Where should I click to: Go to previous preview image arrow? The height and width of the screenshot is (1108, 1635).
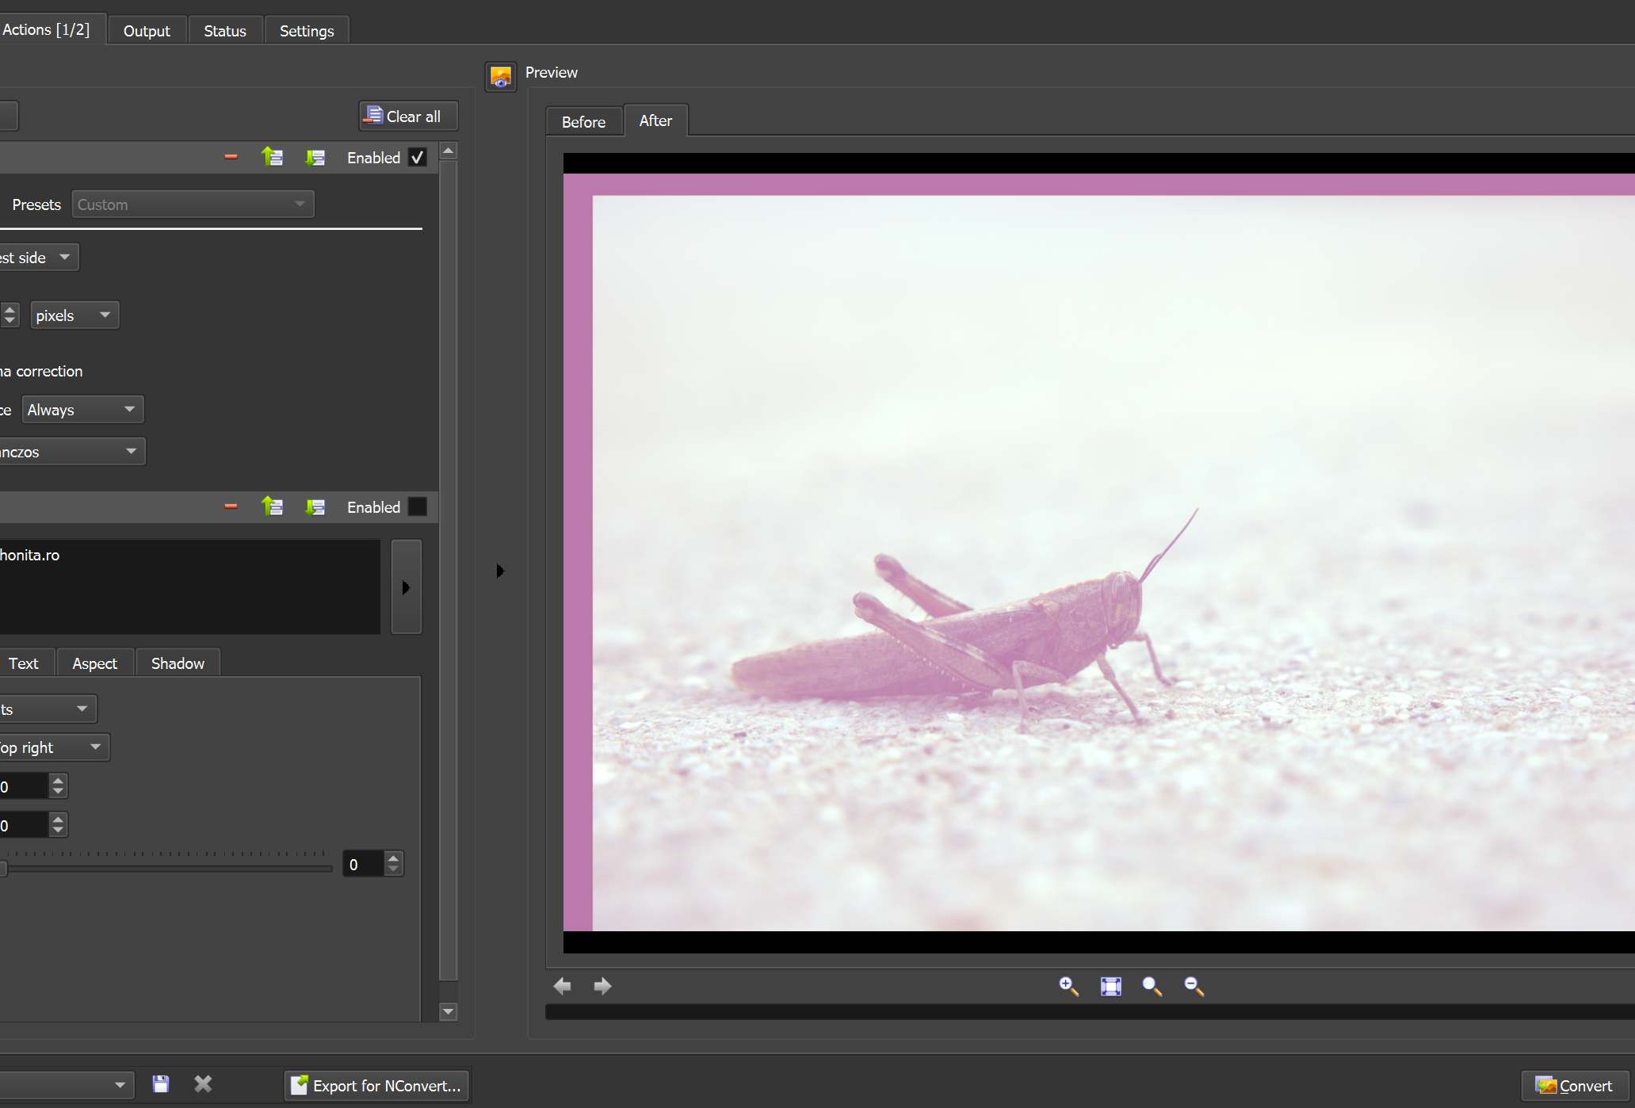563,986
